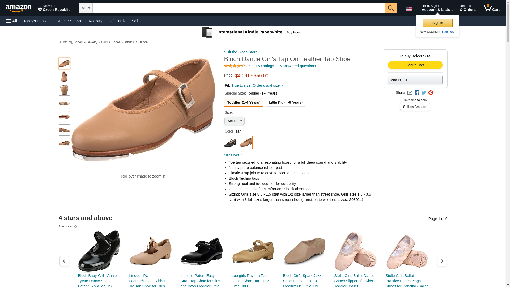
Task: Click the search magnifier button
Action: (x=390, y=8)
